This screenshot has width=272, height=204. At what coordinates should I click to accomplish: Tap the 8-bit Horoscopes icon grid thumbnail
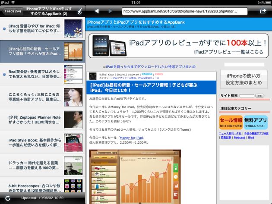click(x=73, y=186)
